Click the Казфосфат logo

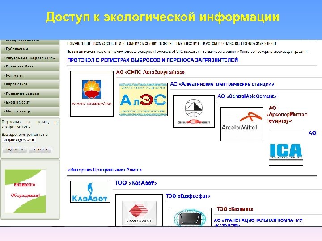[139, 211]
